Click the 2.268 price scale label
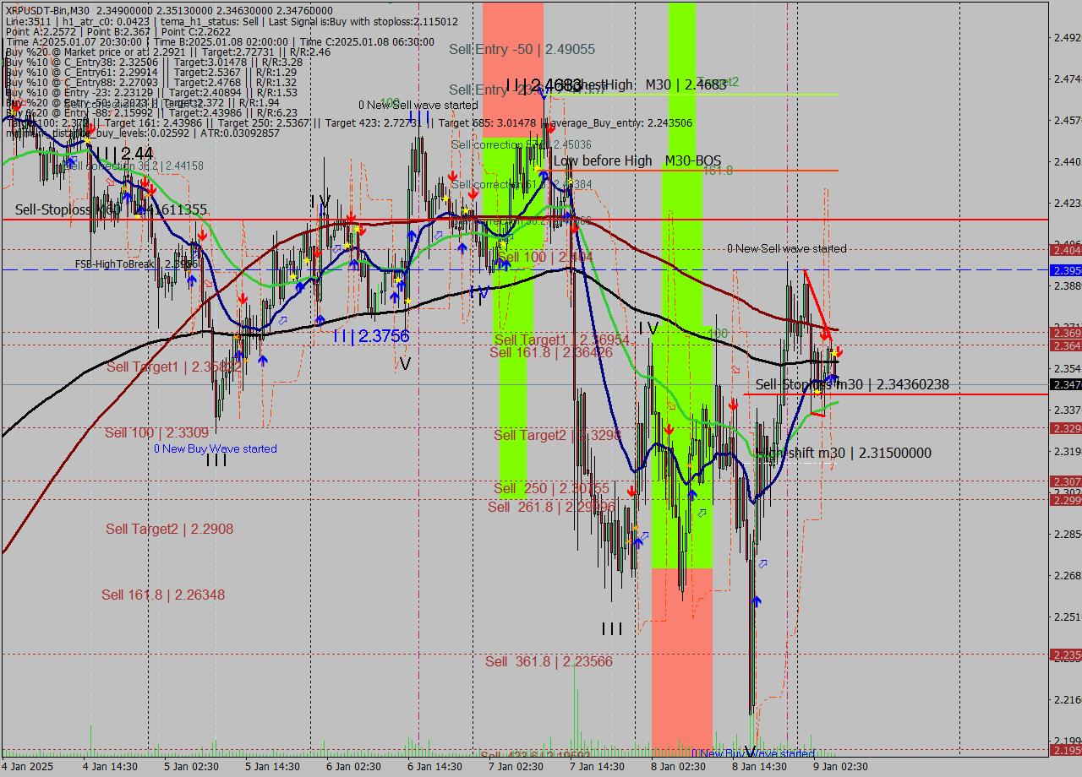1082x777 pixels. (1068, 575)
